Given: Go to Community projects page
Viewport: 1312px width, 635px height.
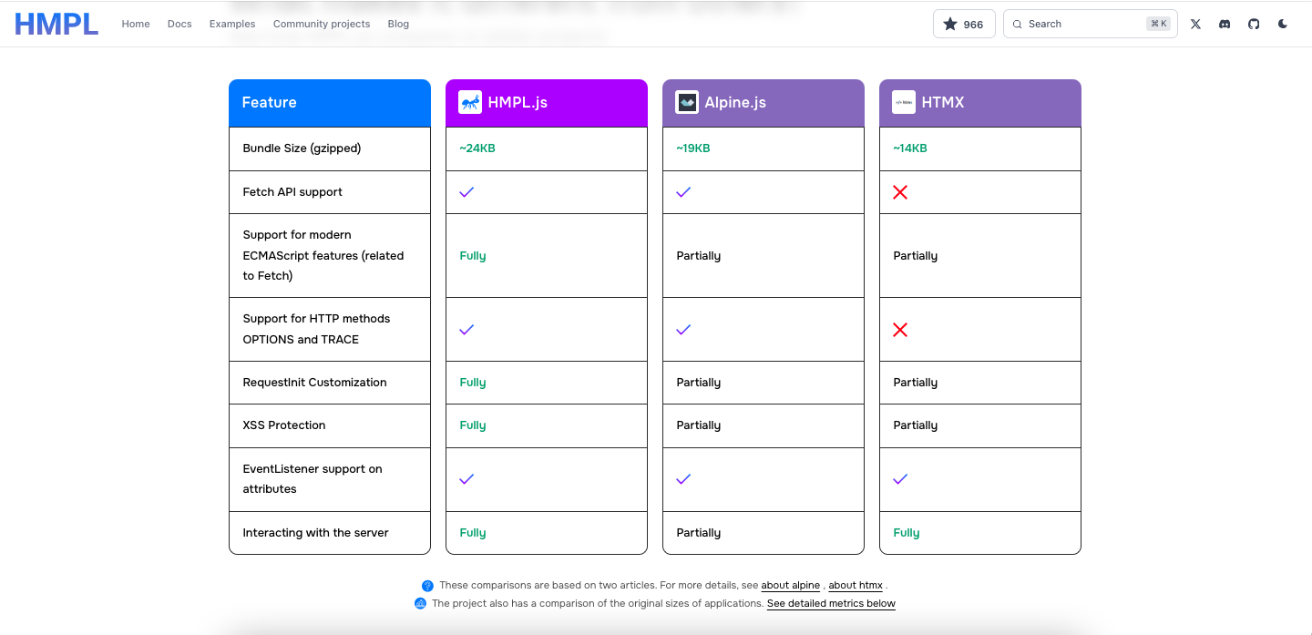Looking at the screenshot, I should tap(322, 24).
